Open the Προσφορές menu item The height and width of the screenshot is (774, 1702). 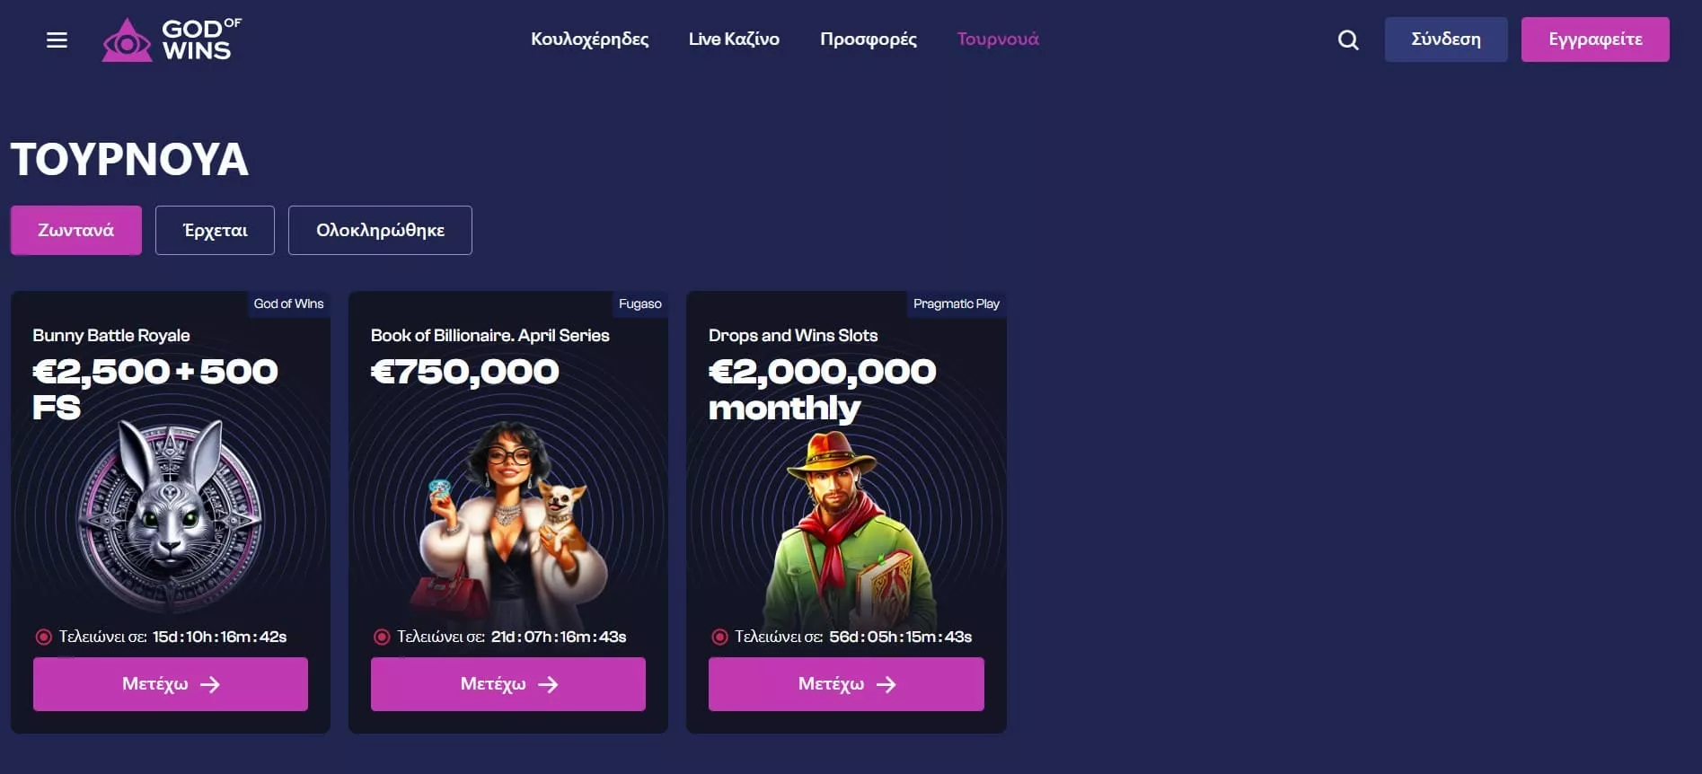pos(869,40)
